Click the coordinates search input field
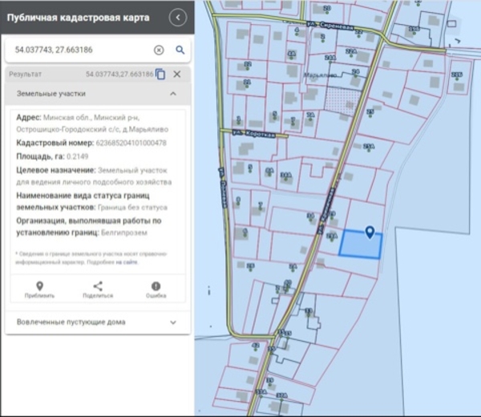481x417 pixels. point(80,50)
